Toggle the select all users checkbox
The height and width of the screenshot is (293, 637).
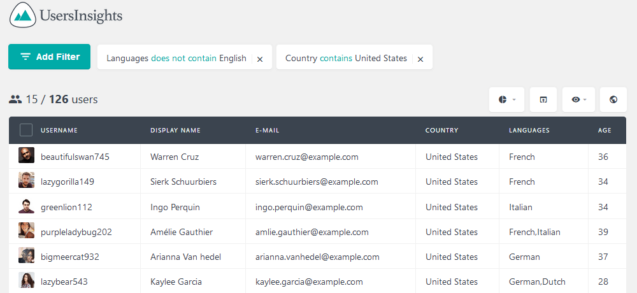tap(26, 131)
